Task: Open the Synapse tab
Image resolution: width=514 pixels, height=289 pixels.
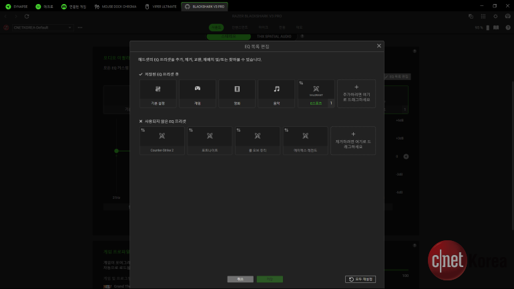Action: click(17, 7)
